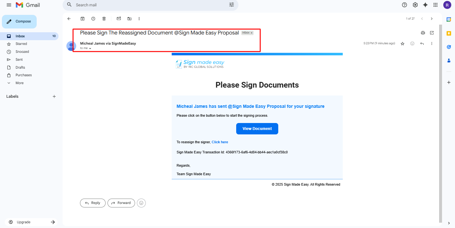Click the Upgrade button

32,222
